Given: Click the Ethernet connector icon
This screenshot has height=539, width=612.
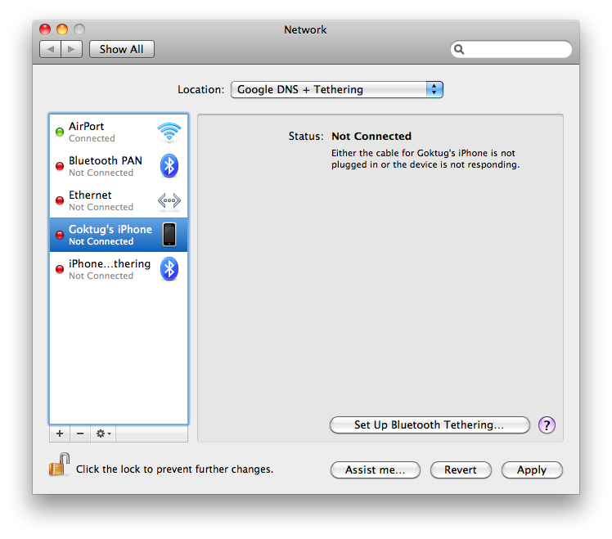Looking at the screenshot, I should pos(169,200).
